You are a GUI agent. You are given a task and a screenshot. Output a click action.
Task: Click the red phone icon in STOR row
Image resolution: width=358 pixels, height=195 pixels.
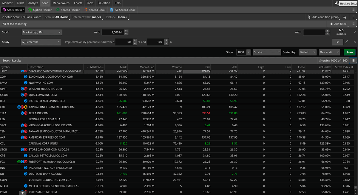26,149
